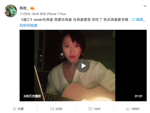This screenshot has height=113, width=150.
Task: Click the comment bubble icon
Action: [91, 109]
